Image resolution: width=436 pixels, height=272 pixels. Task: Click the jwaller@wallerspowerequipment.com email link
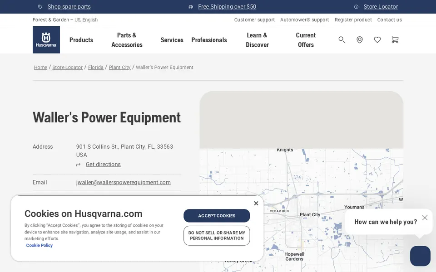point(124,182)
